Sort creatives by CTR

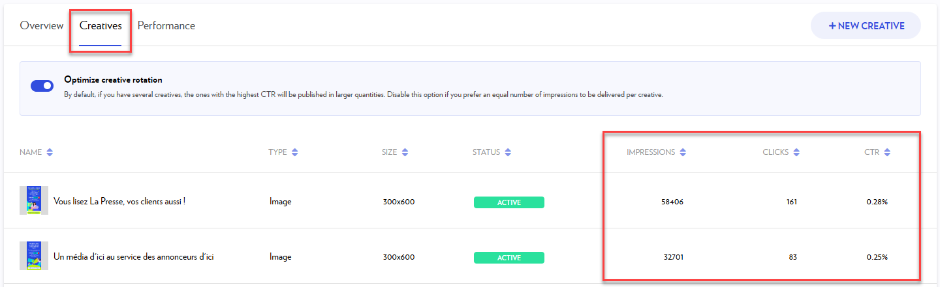click(x=887, y=152)
